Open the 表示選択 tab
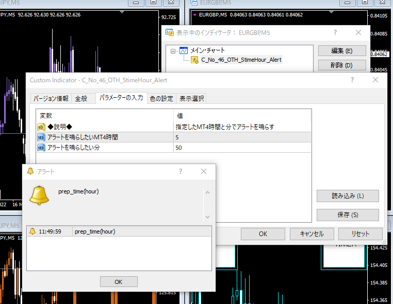Screen dimensions: 393x304 (191, 98)
